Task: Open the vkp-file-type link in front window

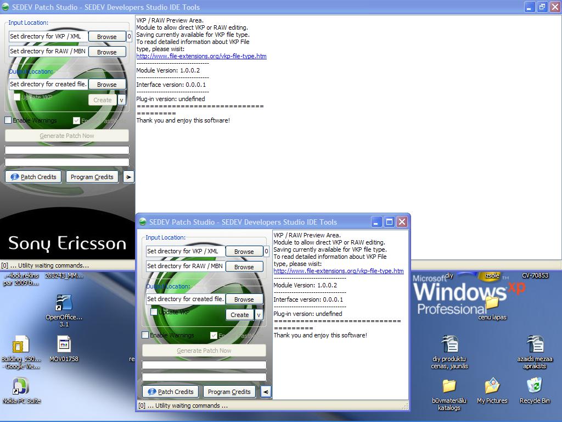Action: coord(339,271)
